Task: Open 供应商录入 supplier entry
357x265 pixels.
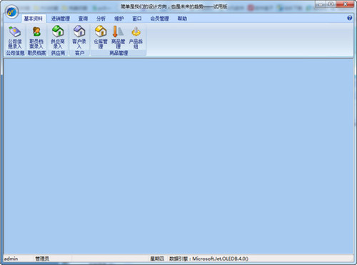Action: coord(58,37)
